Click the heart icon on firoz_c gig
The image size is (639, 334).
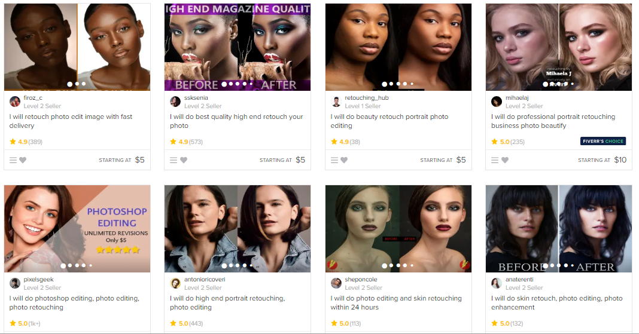pyautogui.click(x=23, y=160)
